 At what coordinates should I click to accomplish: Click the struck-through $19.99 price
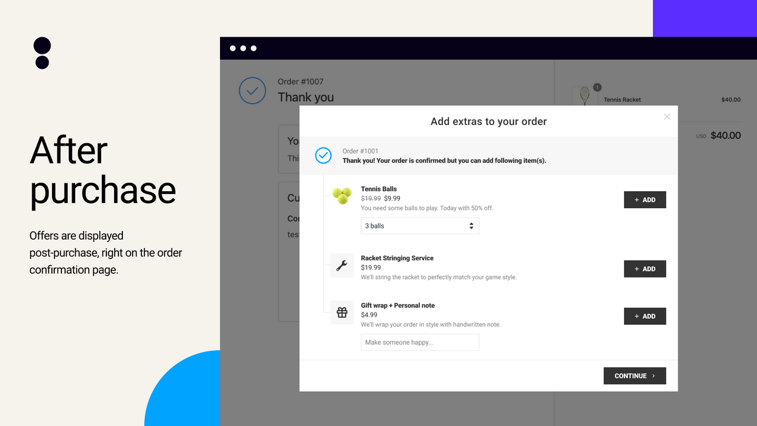[371, 199]
